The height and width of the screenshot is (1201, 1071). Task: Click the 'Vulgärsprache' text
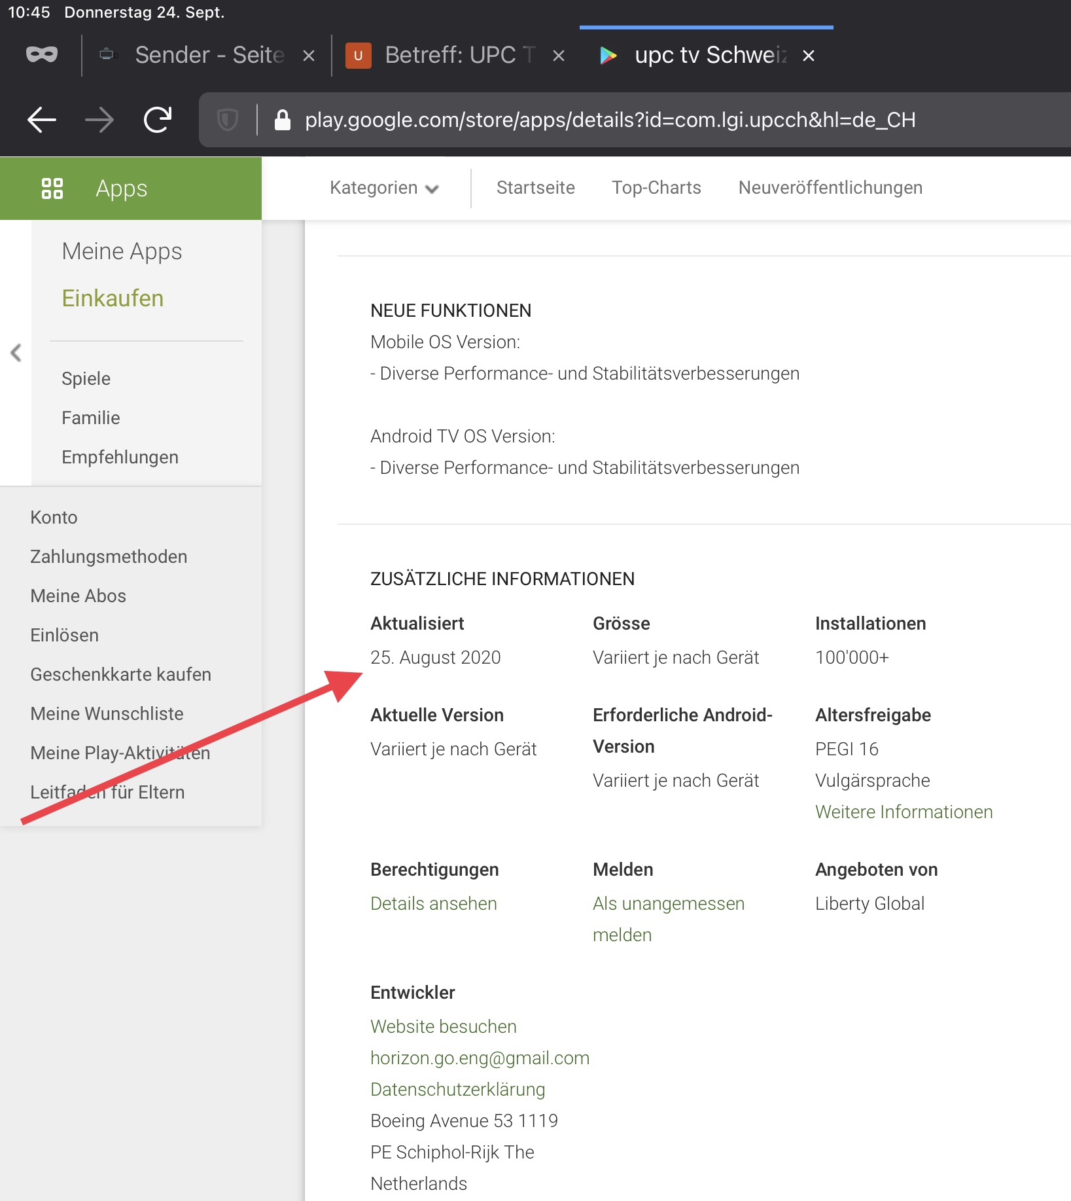[872, 781]
